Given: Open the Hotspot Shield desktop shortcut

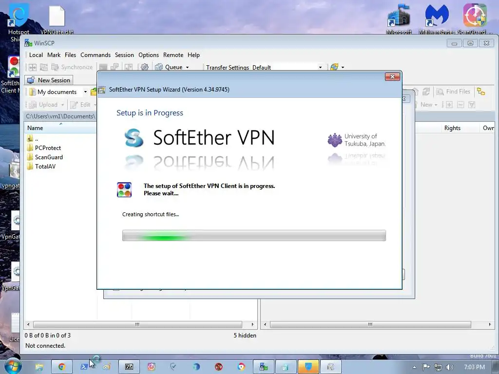Looking at the screenshot, I should 19,22.
